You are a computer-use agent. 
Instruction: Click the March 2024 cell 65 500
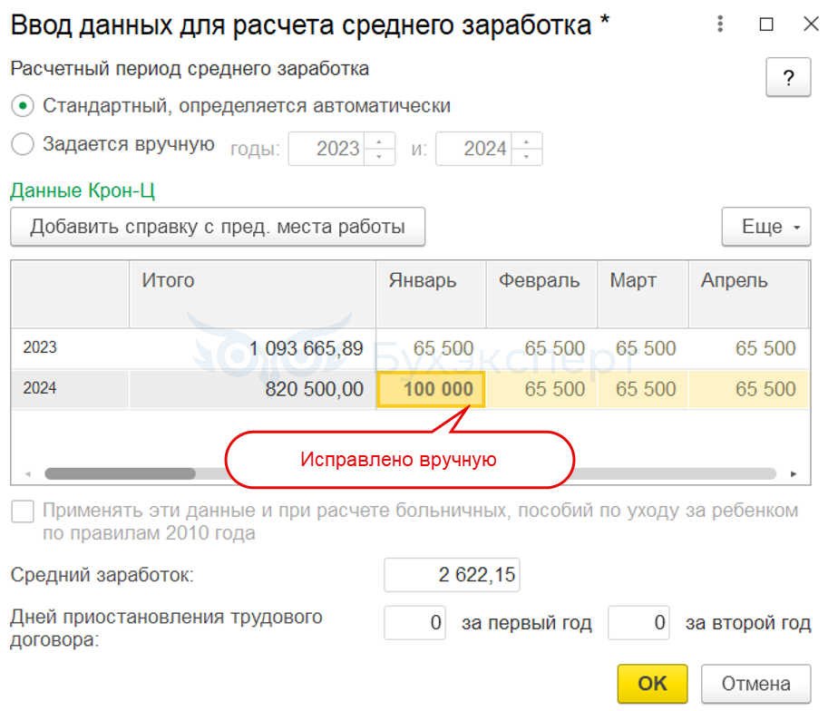click(x=643, y=389)
